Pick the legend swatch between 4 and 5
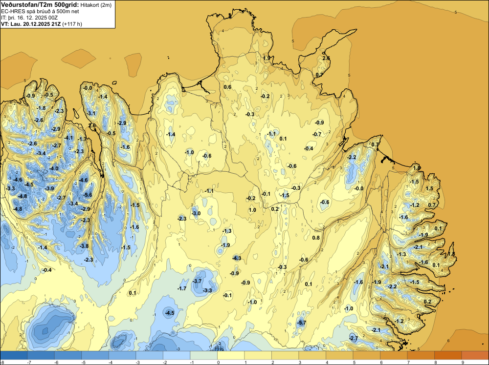 [339, 355]
